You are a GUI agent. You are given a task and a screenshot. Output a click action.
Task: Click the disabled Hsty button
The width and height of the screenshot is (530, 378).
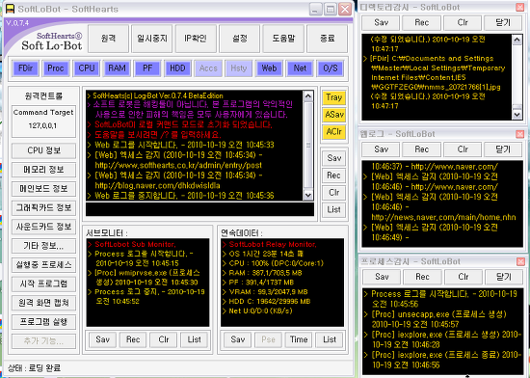click(x=239, y=68)
